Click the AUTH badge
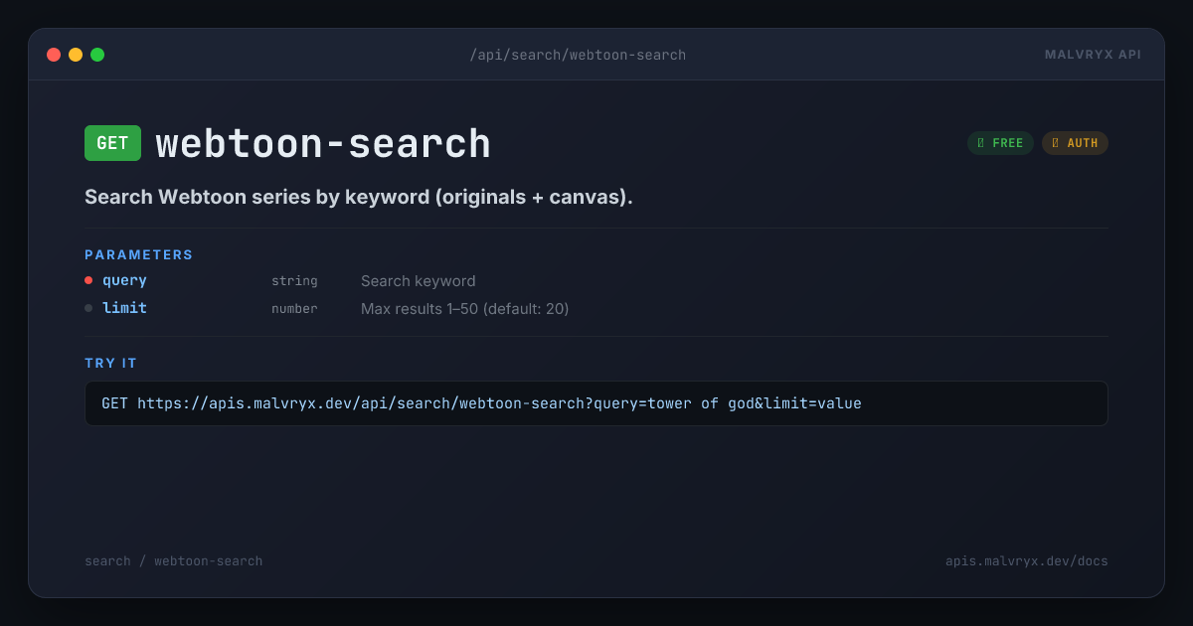 [1075, 143]
